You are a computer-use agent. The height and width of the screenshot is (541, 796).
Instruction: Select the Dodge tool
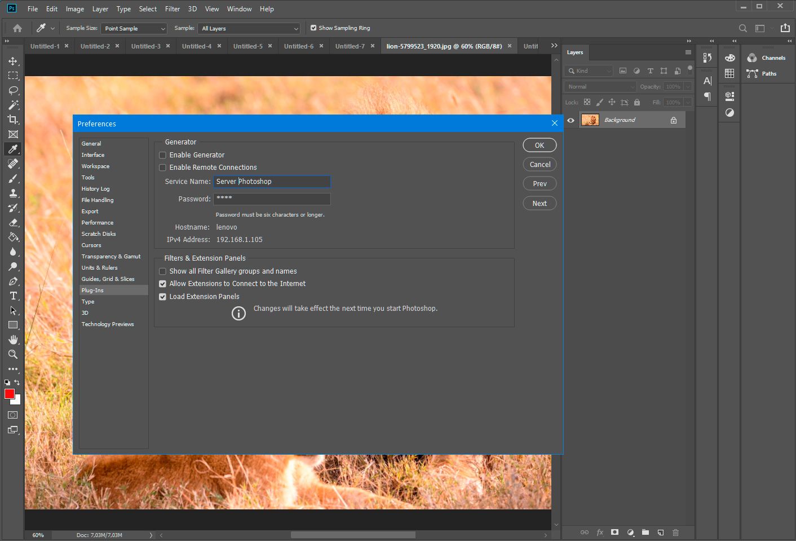13,266
